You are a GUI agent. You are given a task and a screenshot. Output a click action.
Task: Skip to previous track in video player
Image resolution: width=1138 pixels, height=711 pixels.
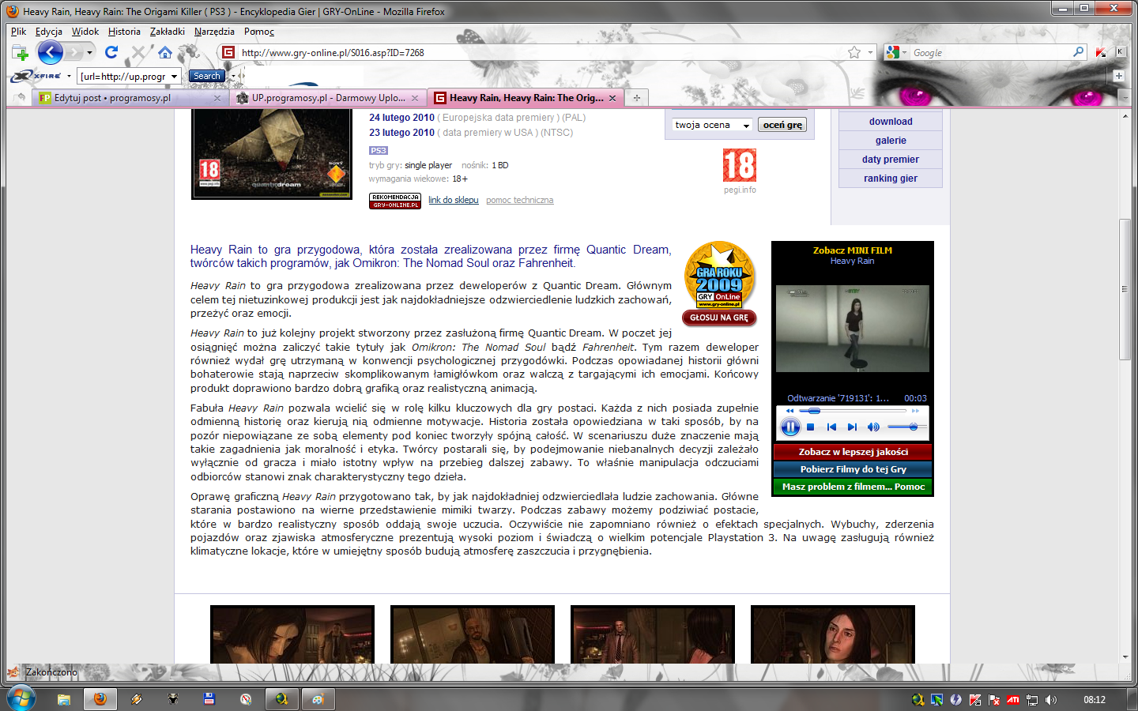(x=831, y=427)
